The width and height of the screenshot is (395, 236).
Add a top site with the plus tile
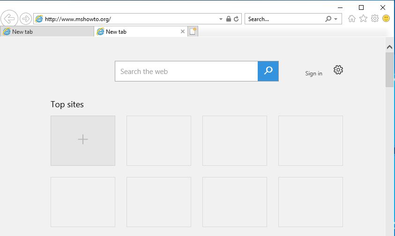pyautogui.click(x=83, y=140)
